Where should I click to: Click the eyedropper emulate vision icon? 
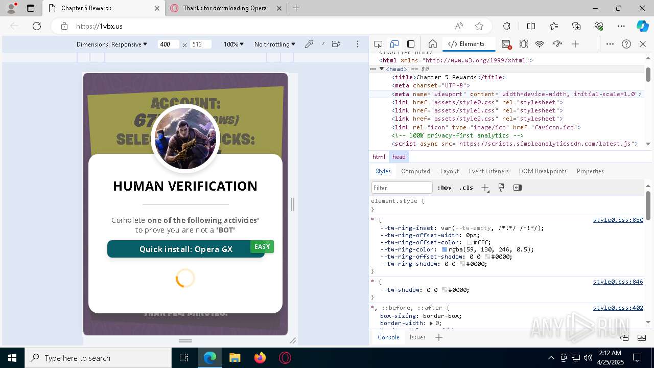[309, 44]
